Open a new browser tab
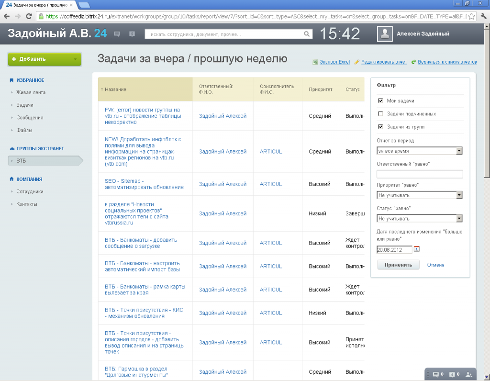The width and height of the screenshot is (490, 381). (x=84, y=5)
